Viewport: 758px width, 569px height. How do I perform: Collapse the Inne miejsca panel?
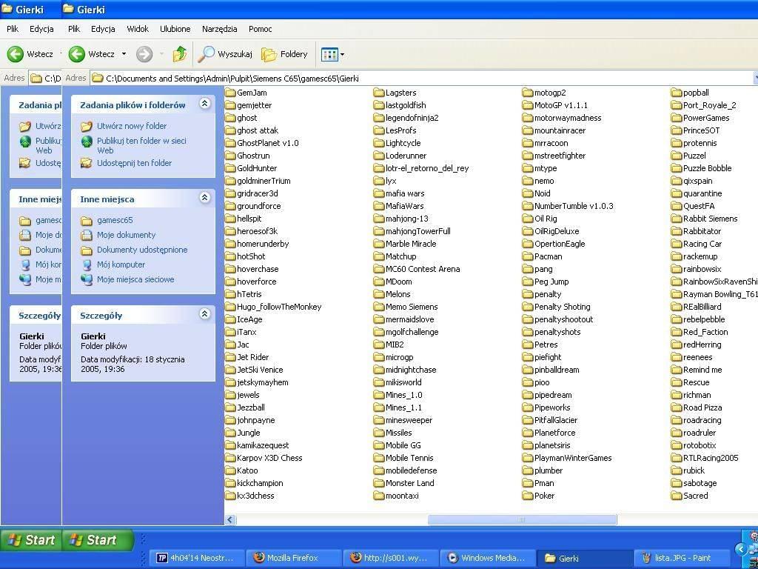205,198
